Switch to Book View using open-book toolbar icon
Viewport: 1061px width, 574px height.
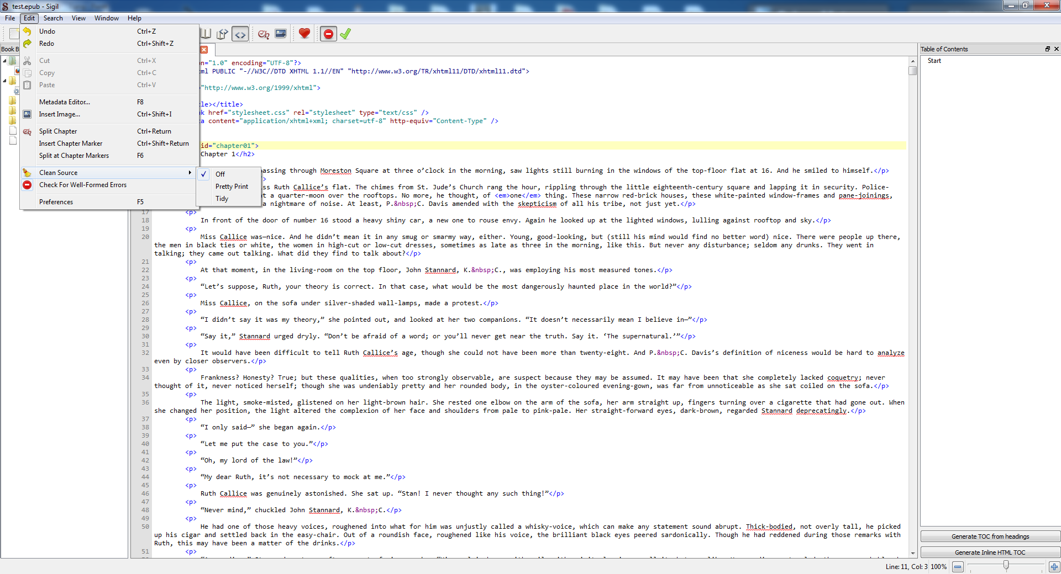click(x=206, y=34)
